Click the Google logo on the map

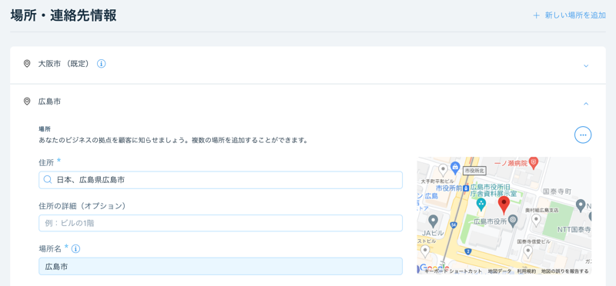coord(434,268)
